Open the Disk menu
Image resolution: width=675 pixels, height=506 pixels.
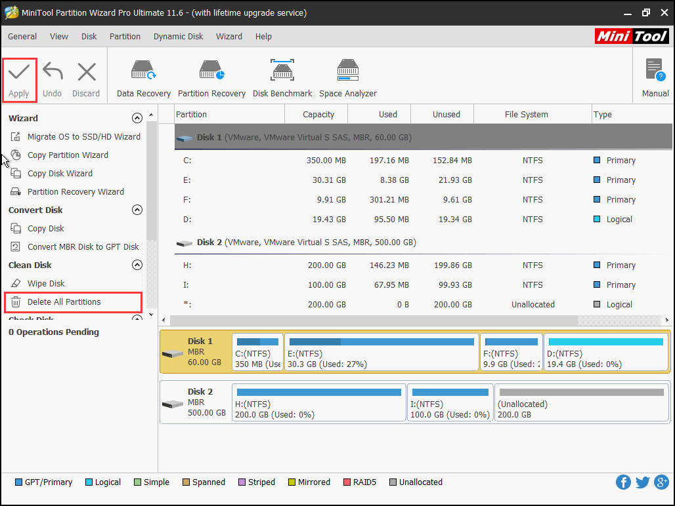pos(89,37)
